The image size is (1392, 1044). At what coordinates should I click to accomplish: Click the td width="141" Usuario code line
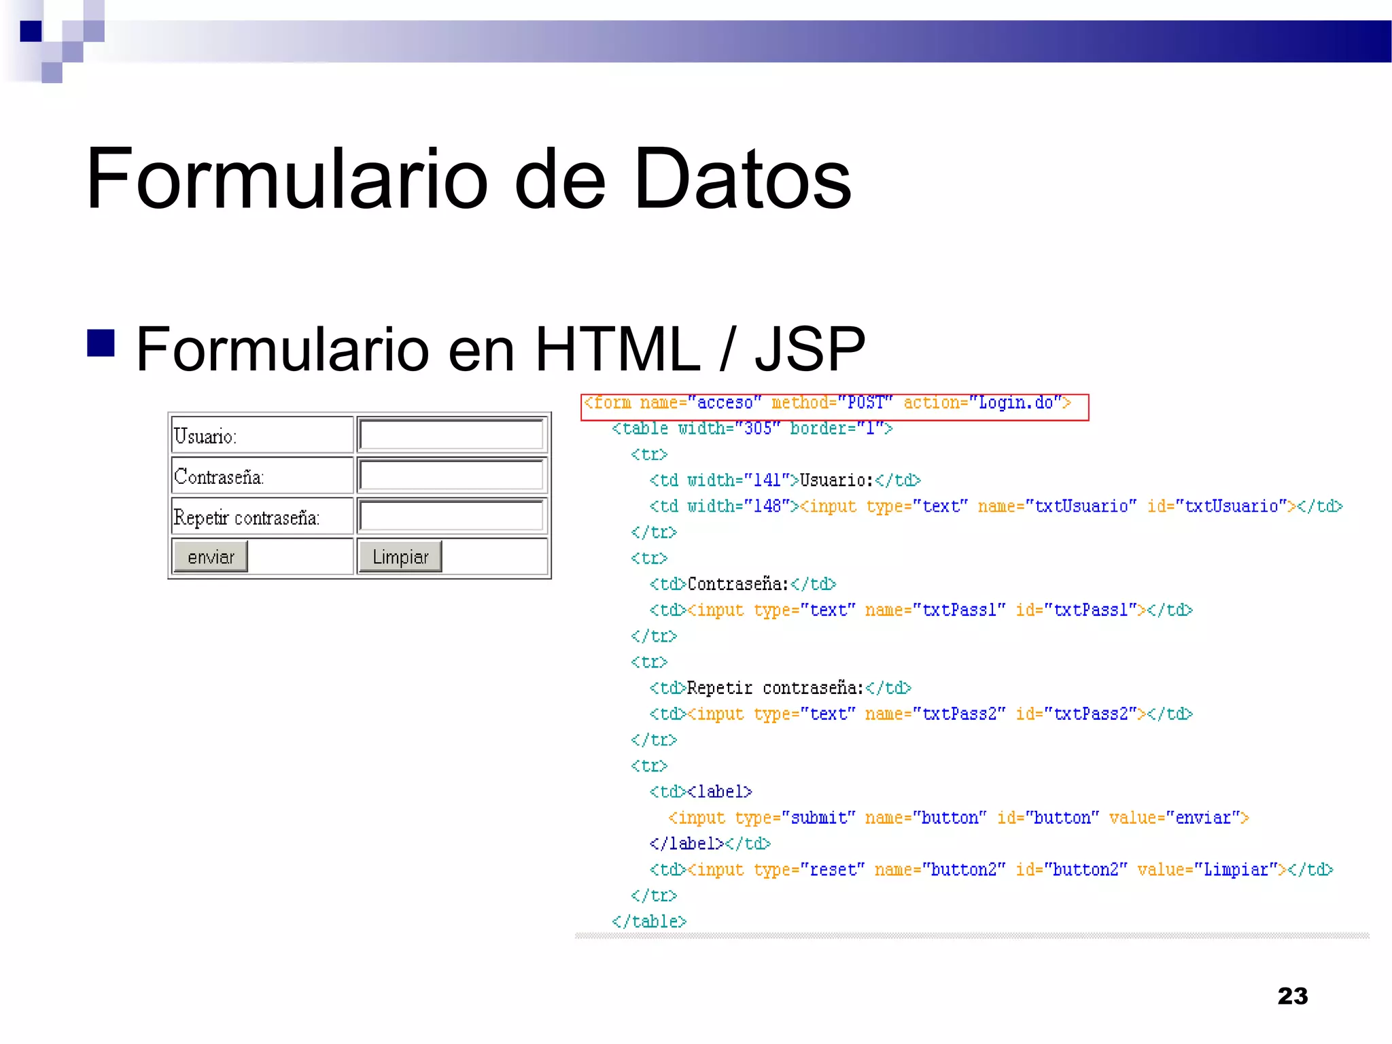click(785, 481)
